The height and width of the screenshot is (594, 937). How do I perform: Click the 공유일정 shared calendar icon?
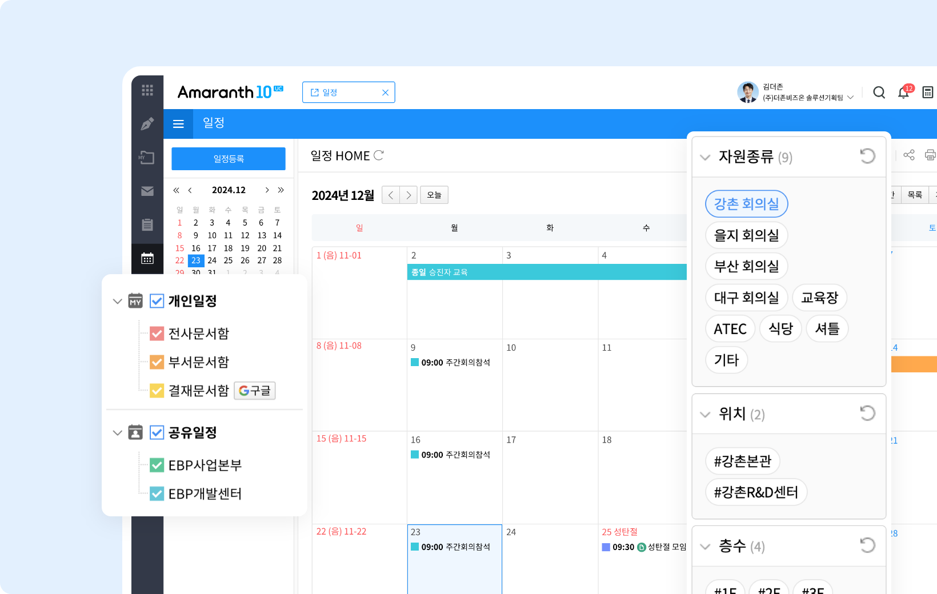(135, 432)
